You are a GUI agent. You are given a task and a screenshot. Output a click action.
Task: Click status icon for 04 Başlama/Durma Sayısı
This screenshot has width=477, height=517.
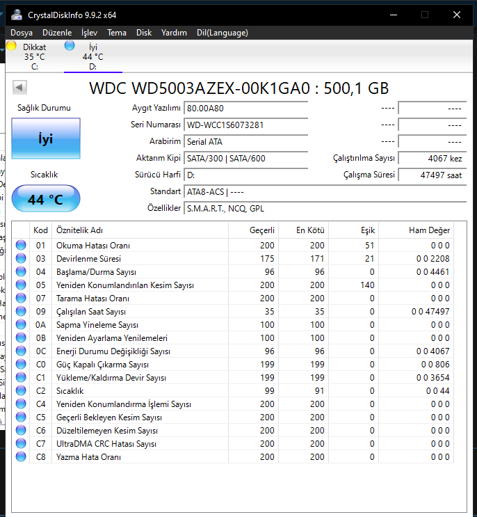coord(21,271)
